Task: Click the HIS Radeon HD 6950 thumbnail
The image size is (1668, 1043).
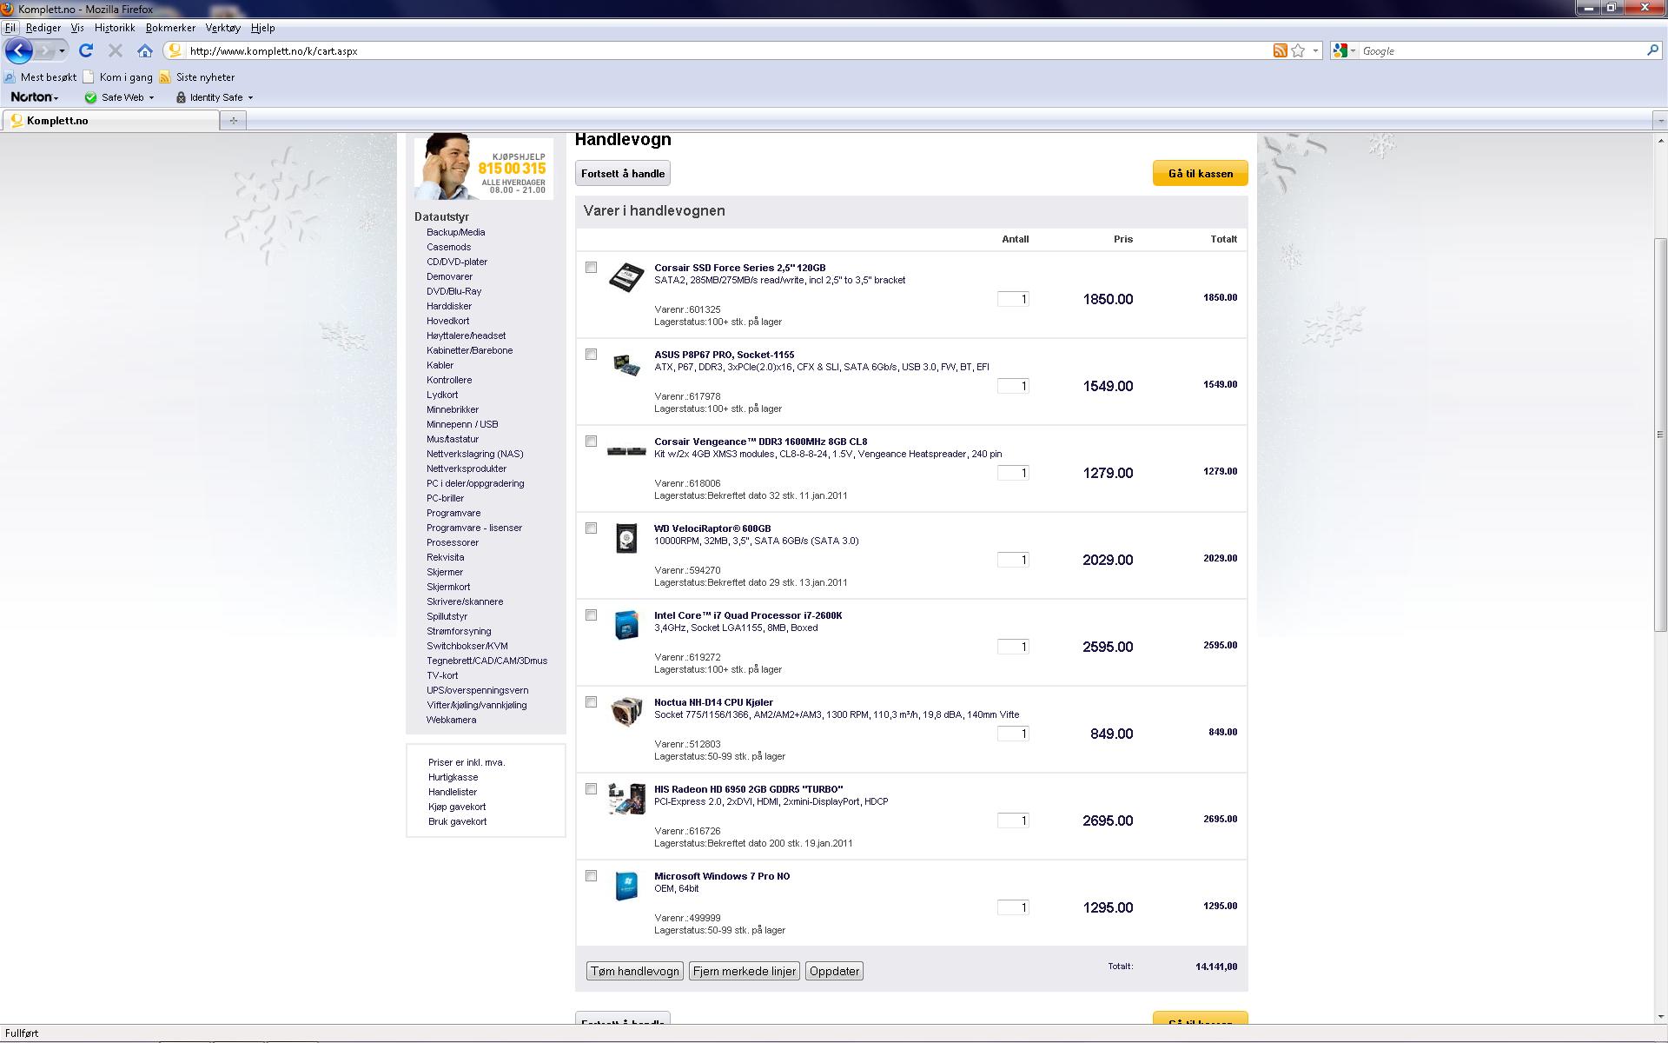Action: (626, 799)
